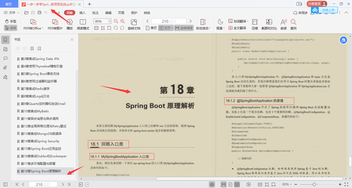This screenshot has width=352, height=188.
Task: Select the Hand (手型) tool
Action: point(11,21)
